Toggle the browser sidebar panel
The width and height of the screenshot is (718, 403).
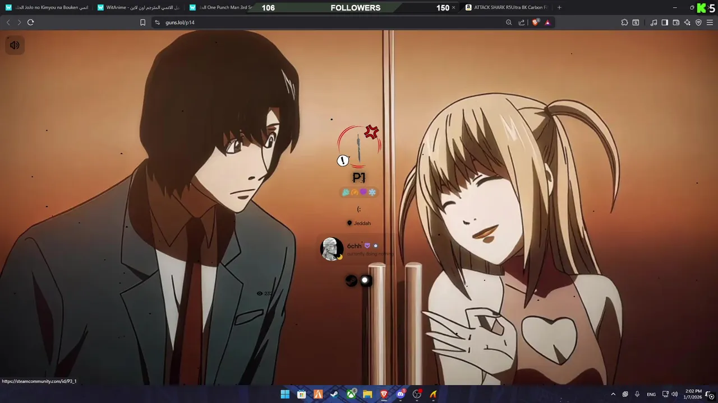[x=665, y=22]
